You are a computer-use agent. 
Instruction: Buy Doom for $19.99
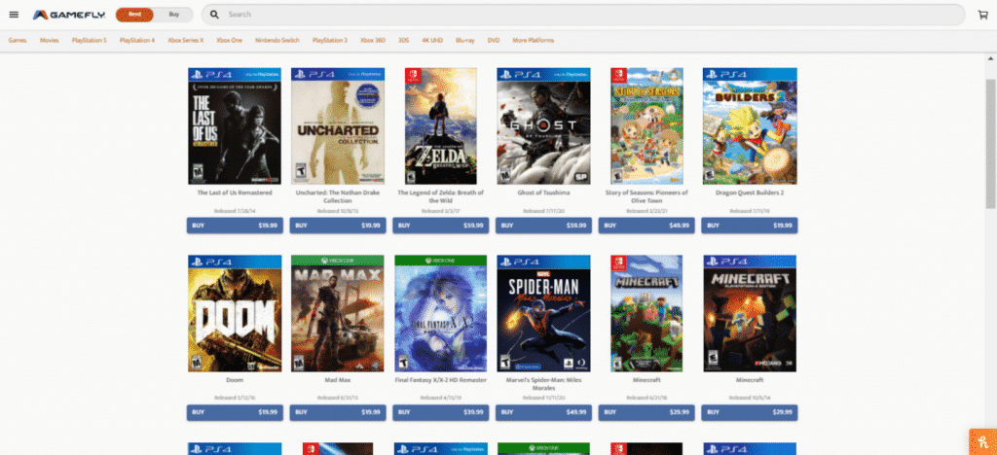click(235, 412)
